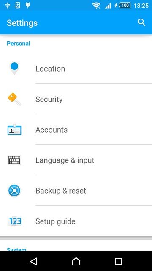Screen dimensions: 152x271
Task: Go back using navigation back button
Action: (x=34, y=261)
